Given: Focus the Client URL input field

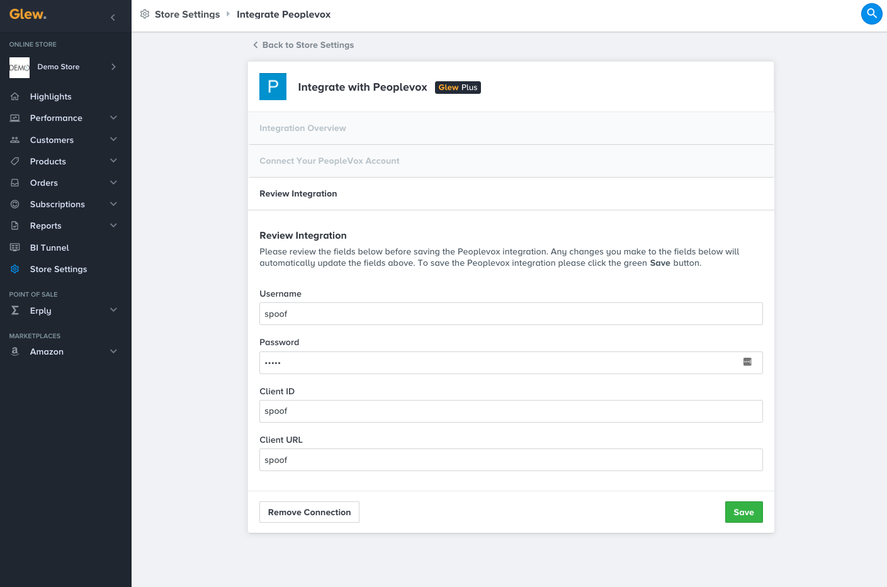Looking at the screenshot, I should coord(511,460).
